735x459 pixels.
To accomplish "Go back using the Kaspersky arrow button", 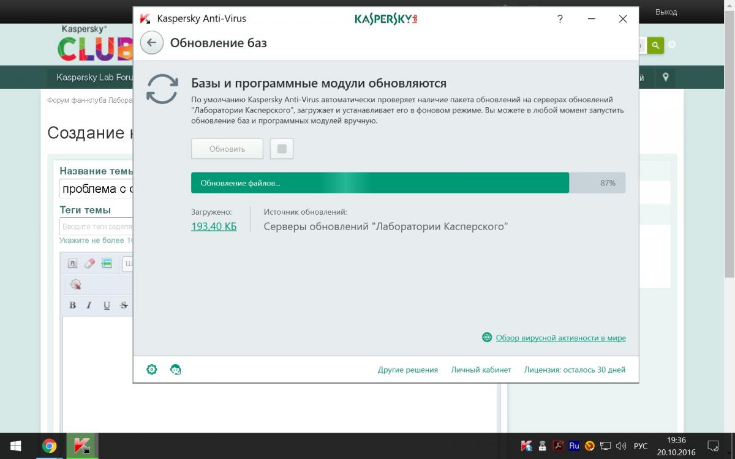I will tap(151, 43).
